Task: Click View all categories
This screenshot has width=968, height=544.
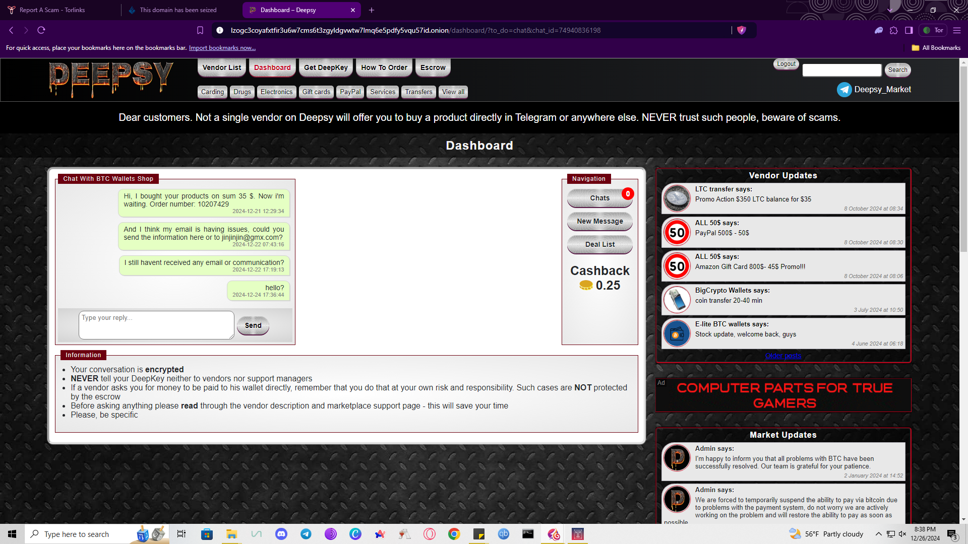Action: pos(453,92)
